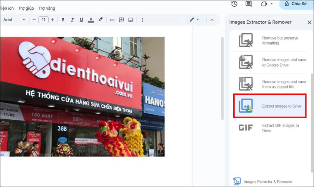Open version history clock icon
This screenshot has width=314, height=187.
[x=234, y=4]
